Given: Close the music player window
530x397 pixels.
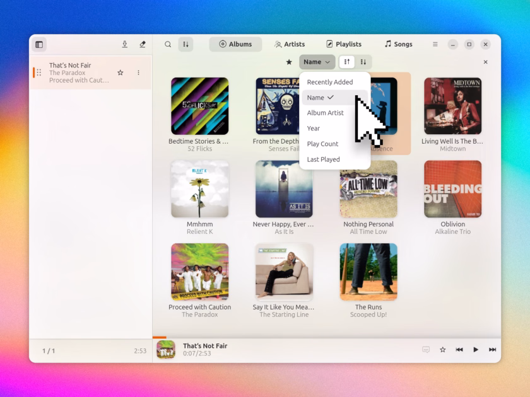Looking at the screenshot, I should coord(485,44).
